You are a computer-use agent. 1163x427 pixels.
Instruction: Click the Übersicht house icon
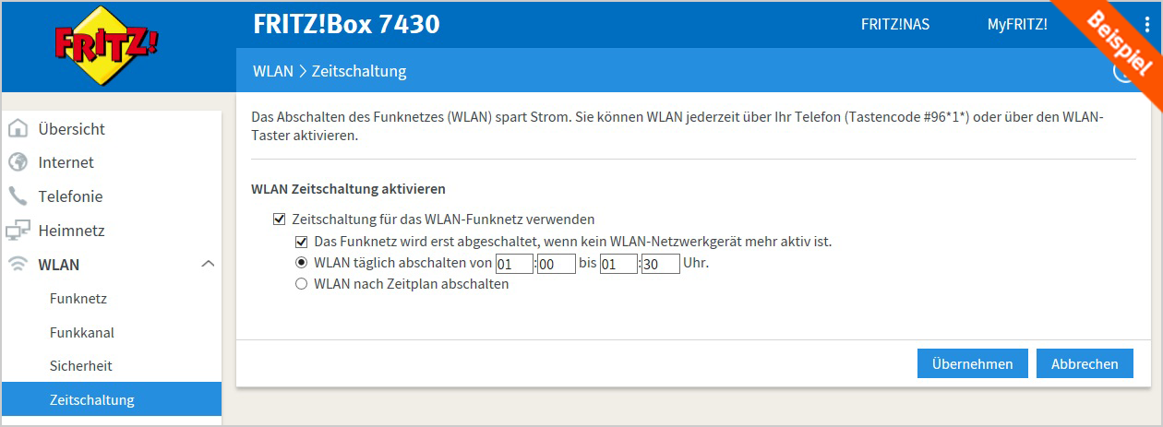(18, 129)
